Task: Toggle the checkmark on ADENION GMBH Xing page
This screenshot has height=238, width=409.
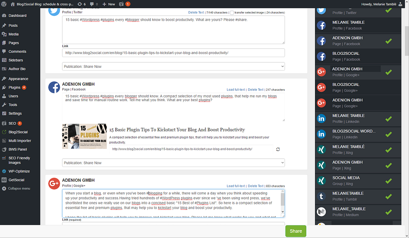Action: tap(389, 165)
